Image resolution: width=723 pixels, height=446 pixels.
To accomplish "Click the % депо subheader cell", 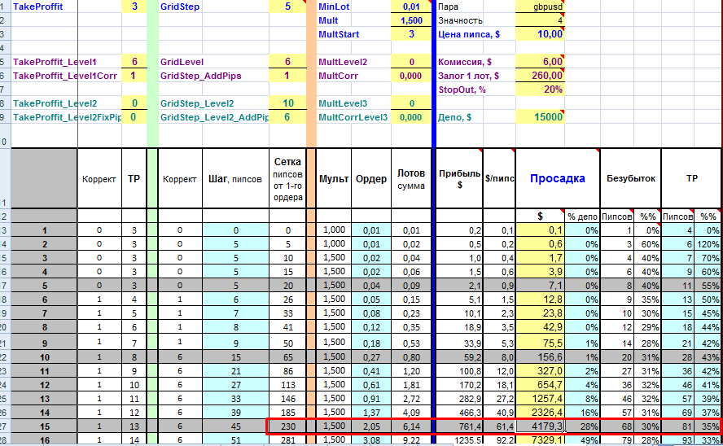I will click(x=582, y=216).
